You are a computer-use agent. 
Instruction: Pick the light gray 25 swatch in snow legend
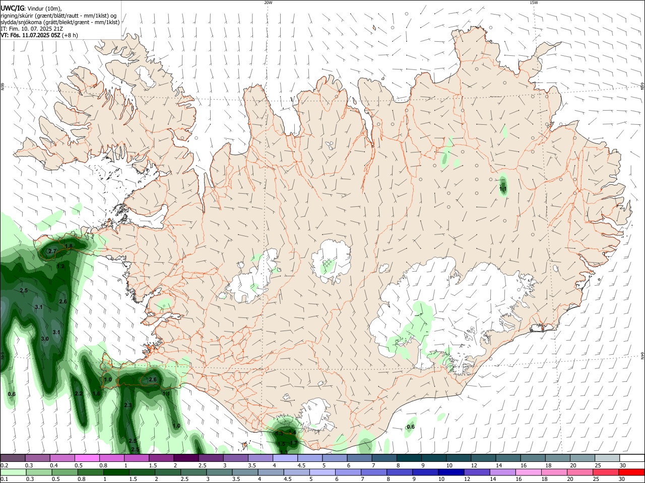[607, 458]
